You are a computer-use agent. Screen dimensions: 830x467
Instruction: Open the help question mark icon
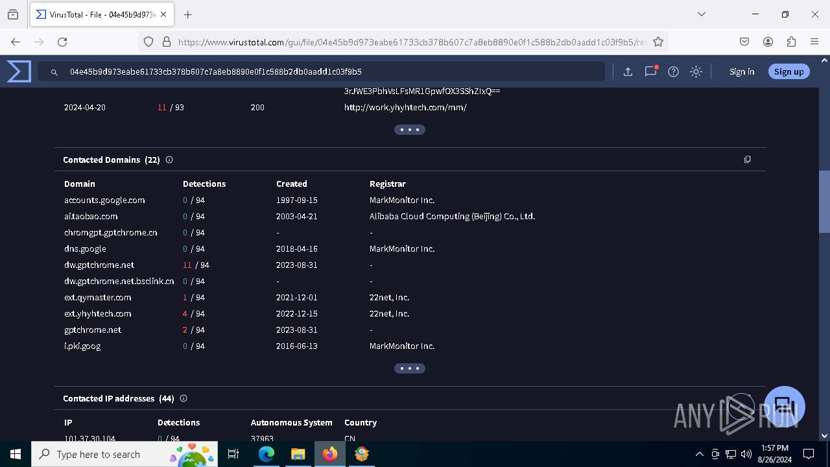point(673,72)
